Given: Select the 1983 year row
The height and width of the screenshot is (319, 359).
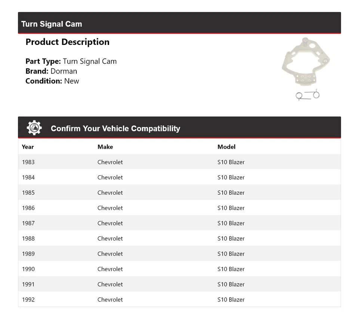Looking at the screenshot, I should (x=28, y=162).
